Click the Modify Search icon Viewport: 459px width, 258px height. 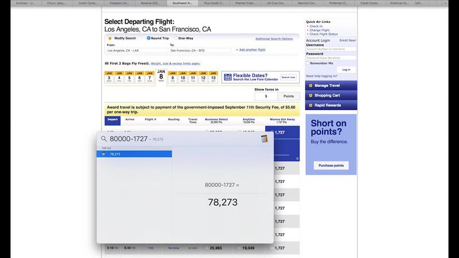(x=110, y=38)
